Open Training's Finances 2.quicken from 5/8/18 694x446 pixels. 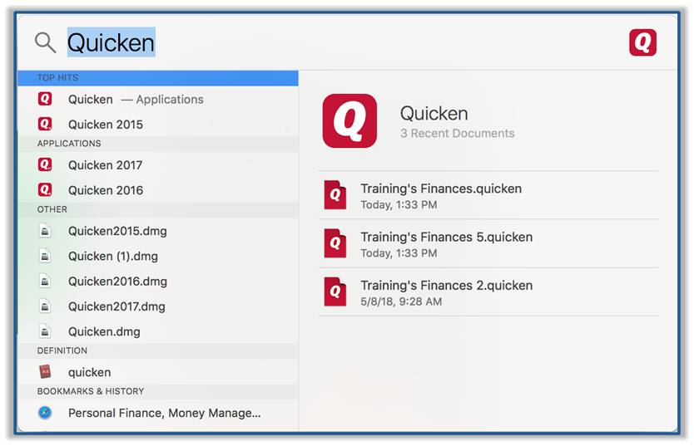coord(446,292)
